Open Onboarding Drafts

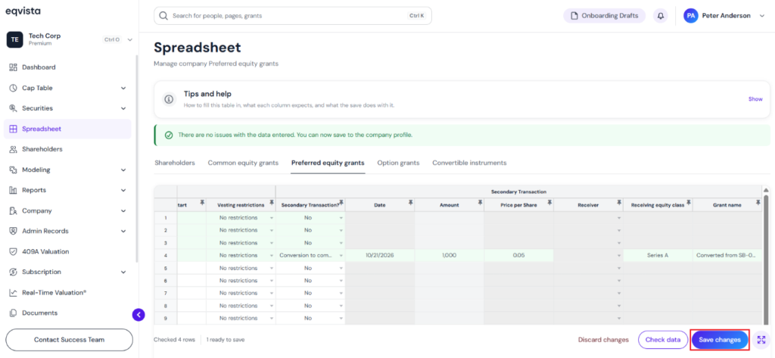pos(605,16)
